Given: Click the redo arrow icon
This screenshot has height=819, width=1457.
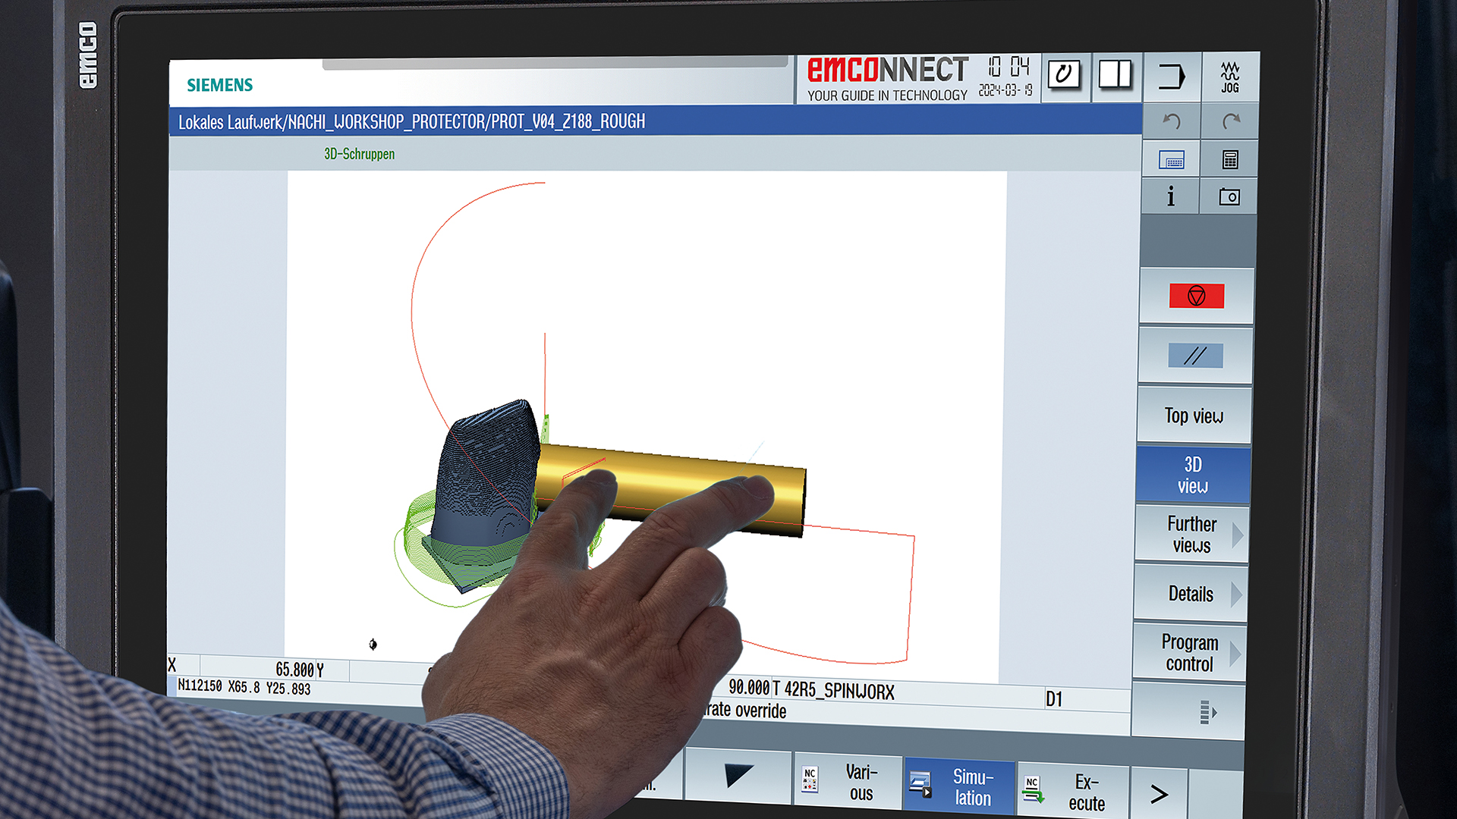Looking at the screenshot, I should (x=1230, y=121).
